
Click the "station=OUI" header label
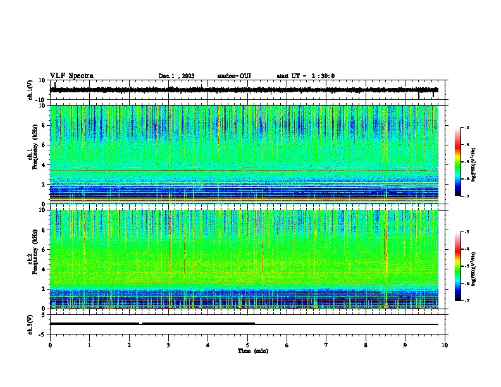tap(234, 76)
